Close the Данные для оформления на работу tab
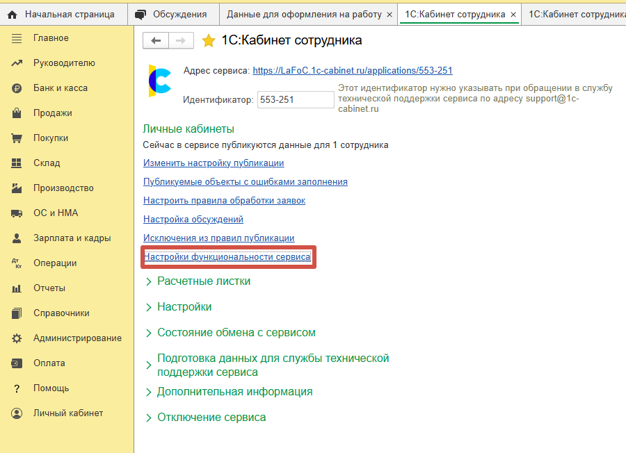 coord(390,15)
